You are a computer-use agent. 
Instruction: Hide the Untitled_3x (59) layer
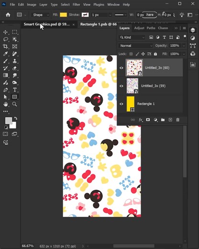[x=122, y=86]
